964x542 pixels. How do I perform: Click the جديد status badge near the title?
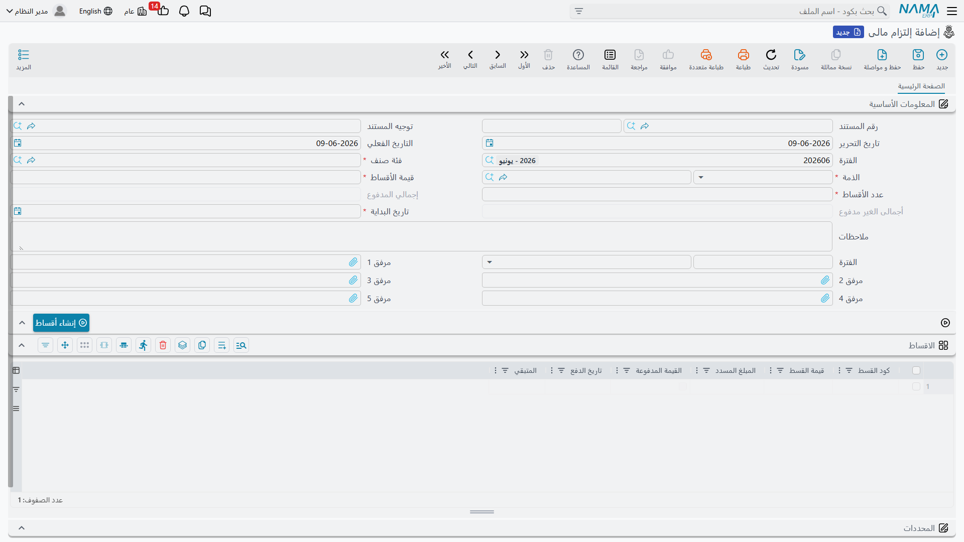point(849,32)
